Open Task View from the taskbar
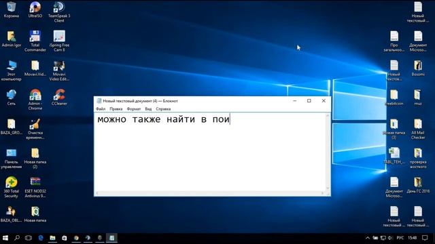Screen dimensions: 435x244 29,238
